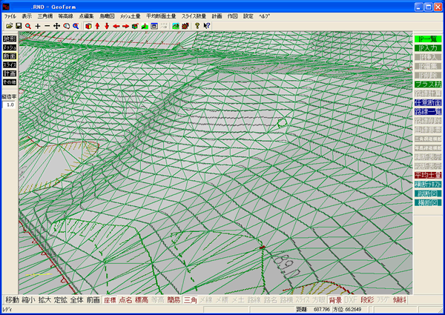Screen dimensions: 445x315
Task: Open the 等高線 menu
Action: point(65,16)
